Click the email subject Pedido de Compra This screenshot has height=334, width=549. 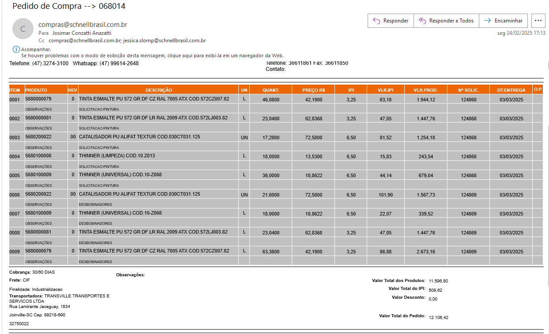pos(68,6)
